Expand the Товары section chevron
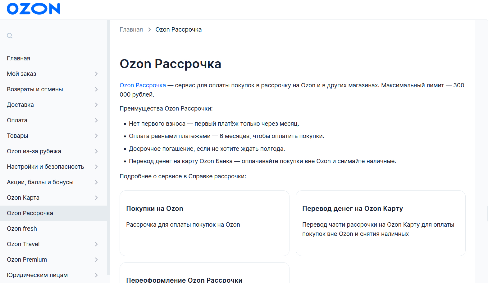Viewport: 488px width, 283px height. (x=96, y=136)
